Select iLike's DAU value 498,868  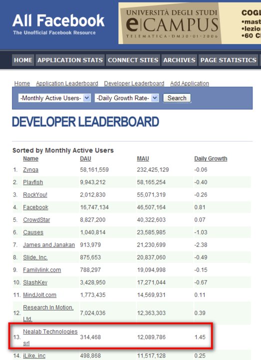pyautogui.click(x=90, y=356)
